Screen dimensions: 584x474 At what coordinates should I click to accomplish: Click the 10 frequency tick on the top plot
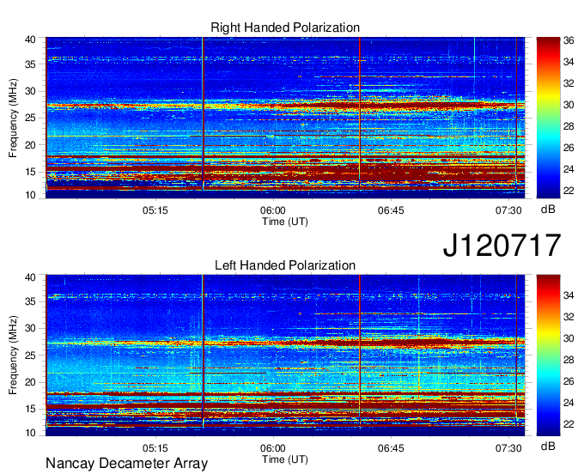coord(30,195)
